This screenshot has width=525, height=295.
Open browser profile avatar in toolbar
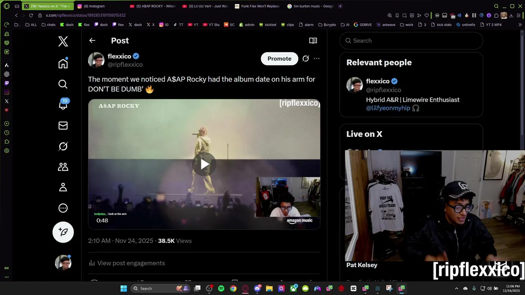click(504, 16)
